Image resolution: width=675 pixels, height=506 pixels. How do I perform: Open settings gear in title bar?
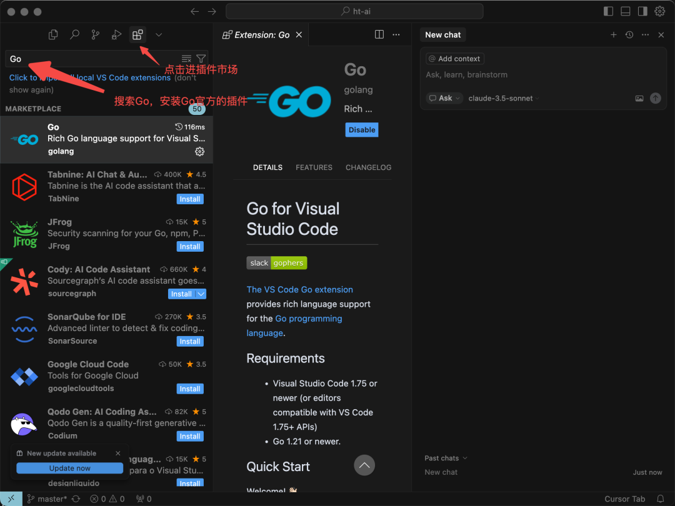click(x=660, y=12)
